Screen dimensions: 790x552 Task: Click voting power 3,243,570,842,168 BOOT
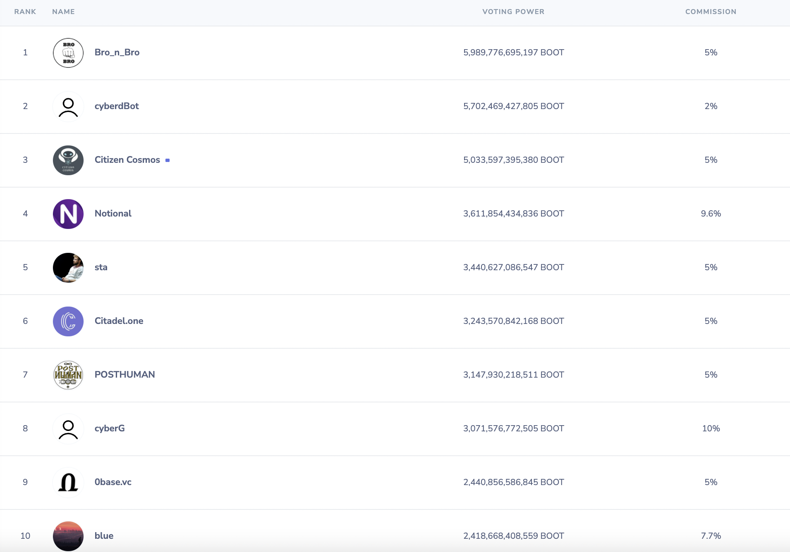[x=514, y=321]
